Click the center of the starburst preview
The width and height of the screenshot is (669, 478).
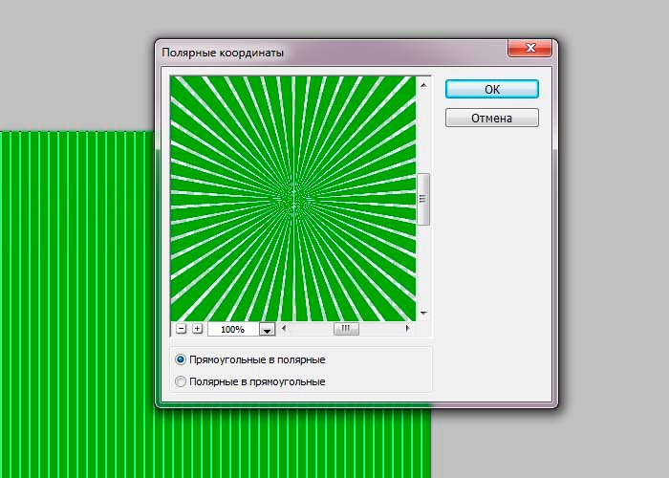tap(293, 198)
